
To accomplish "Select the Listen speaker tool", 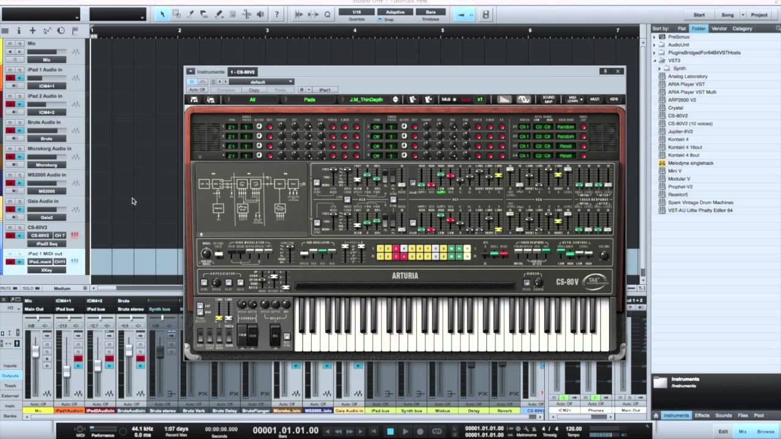I will pyautogui.click(x=261, y=15).
